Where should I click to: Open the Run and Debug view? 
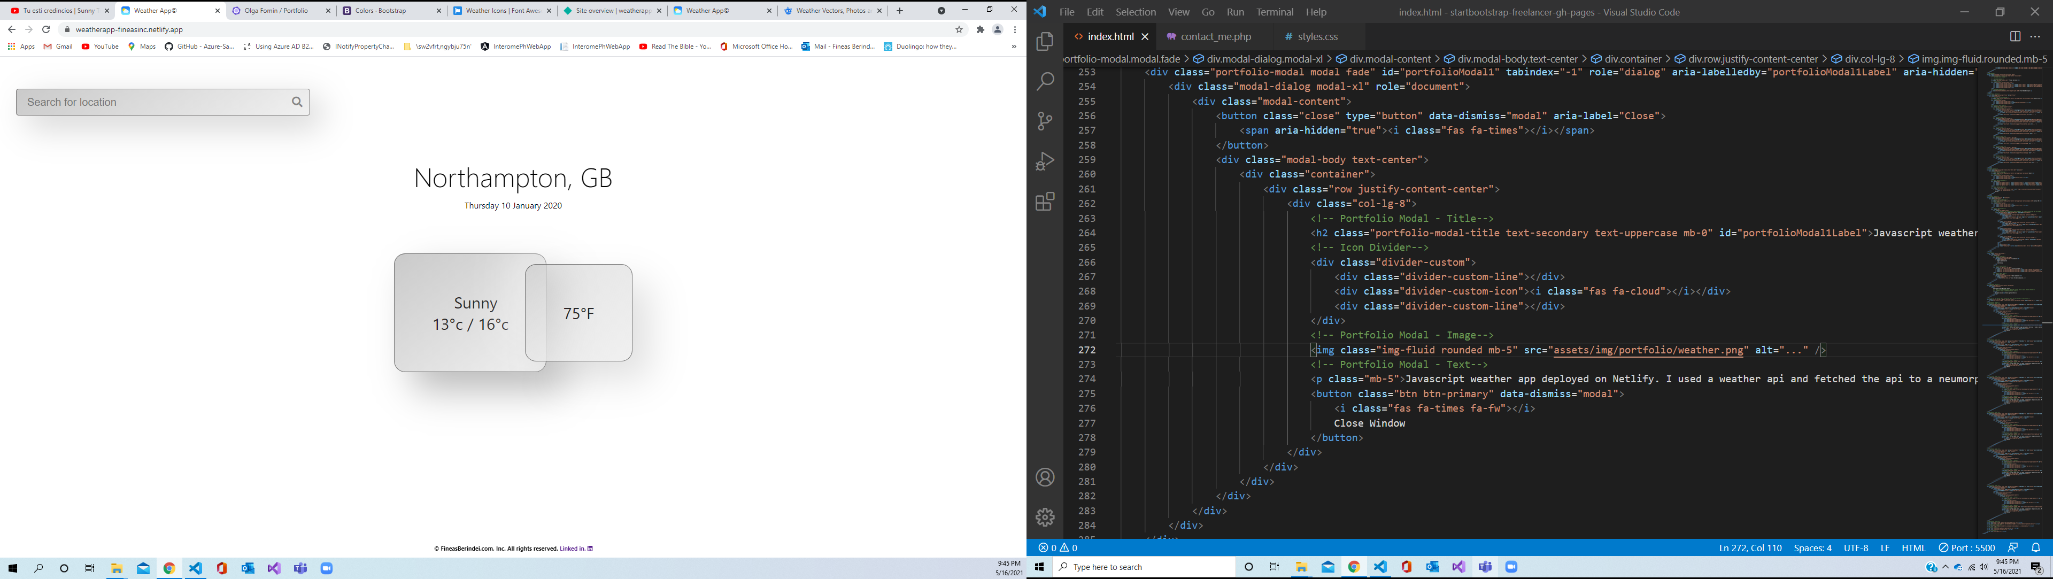1045,161
